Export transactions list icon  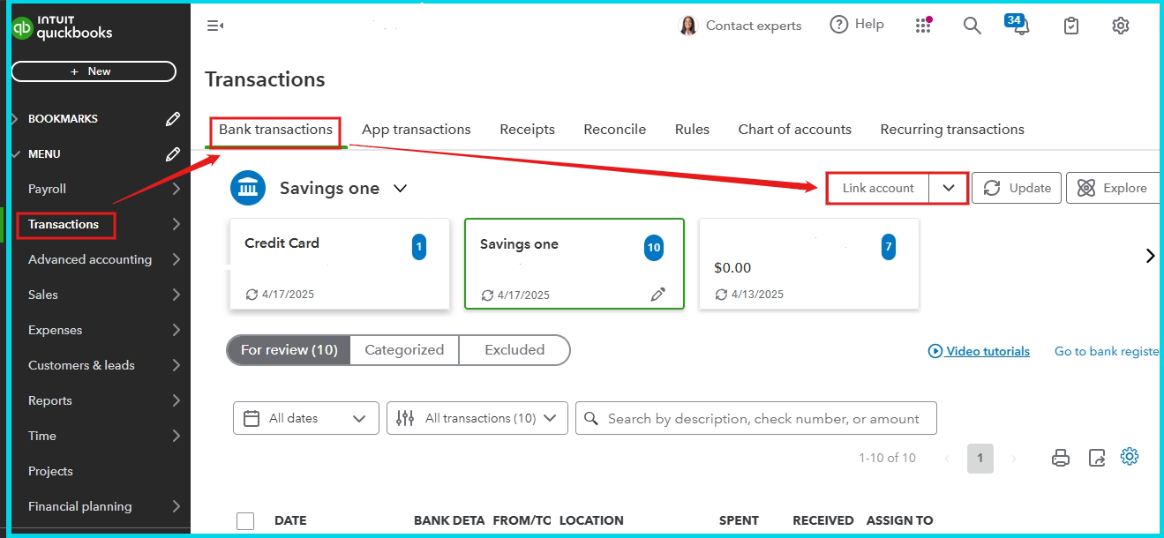[1097, 457]
